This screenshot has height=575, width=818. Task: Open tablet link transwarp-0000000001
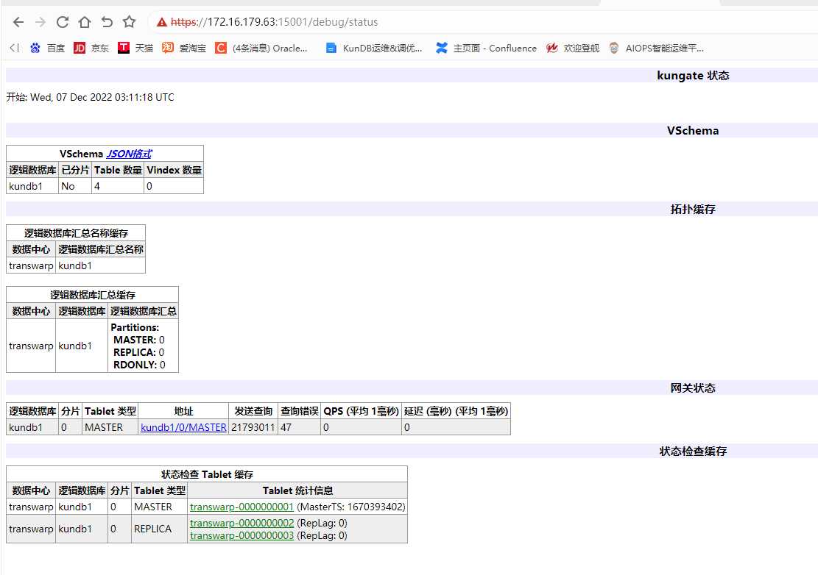pyautogui.click(x=241, y=507)
